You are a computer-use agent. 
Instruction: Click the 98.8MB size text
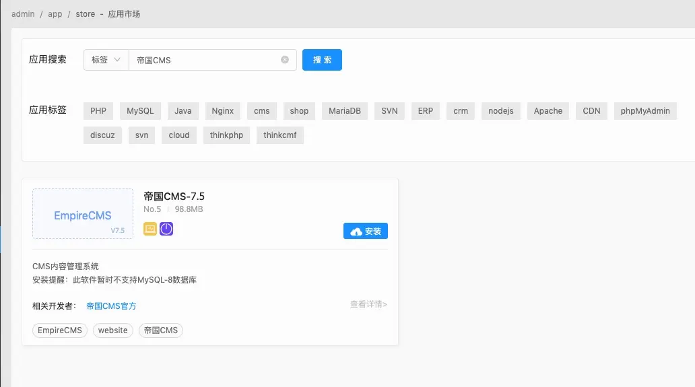(x=189, y=209)
